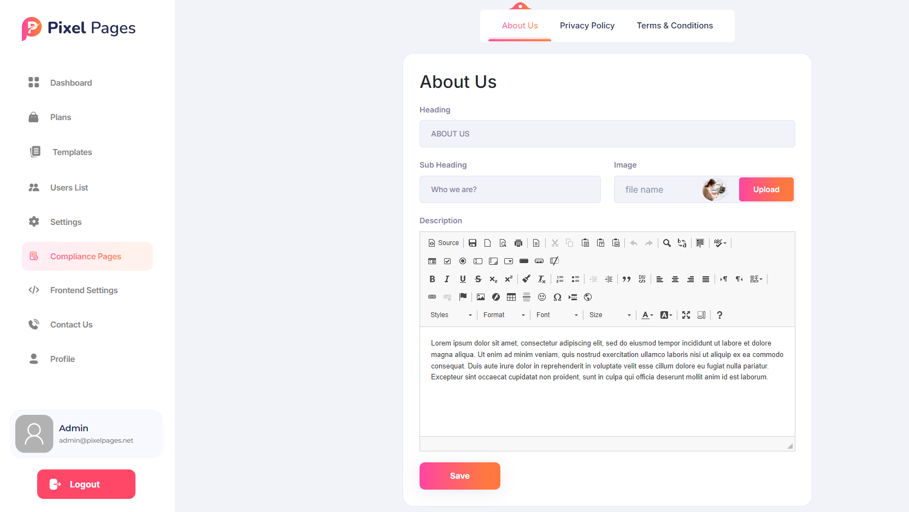Image resolution: width=909 pixels, height=512 pixels.
Task: Insert special character omega icon
Action: tap(557, 297)
